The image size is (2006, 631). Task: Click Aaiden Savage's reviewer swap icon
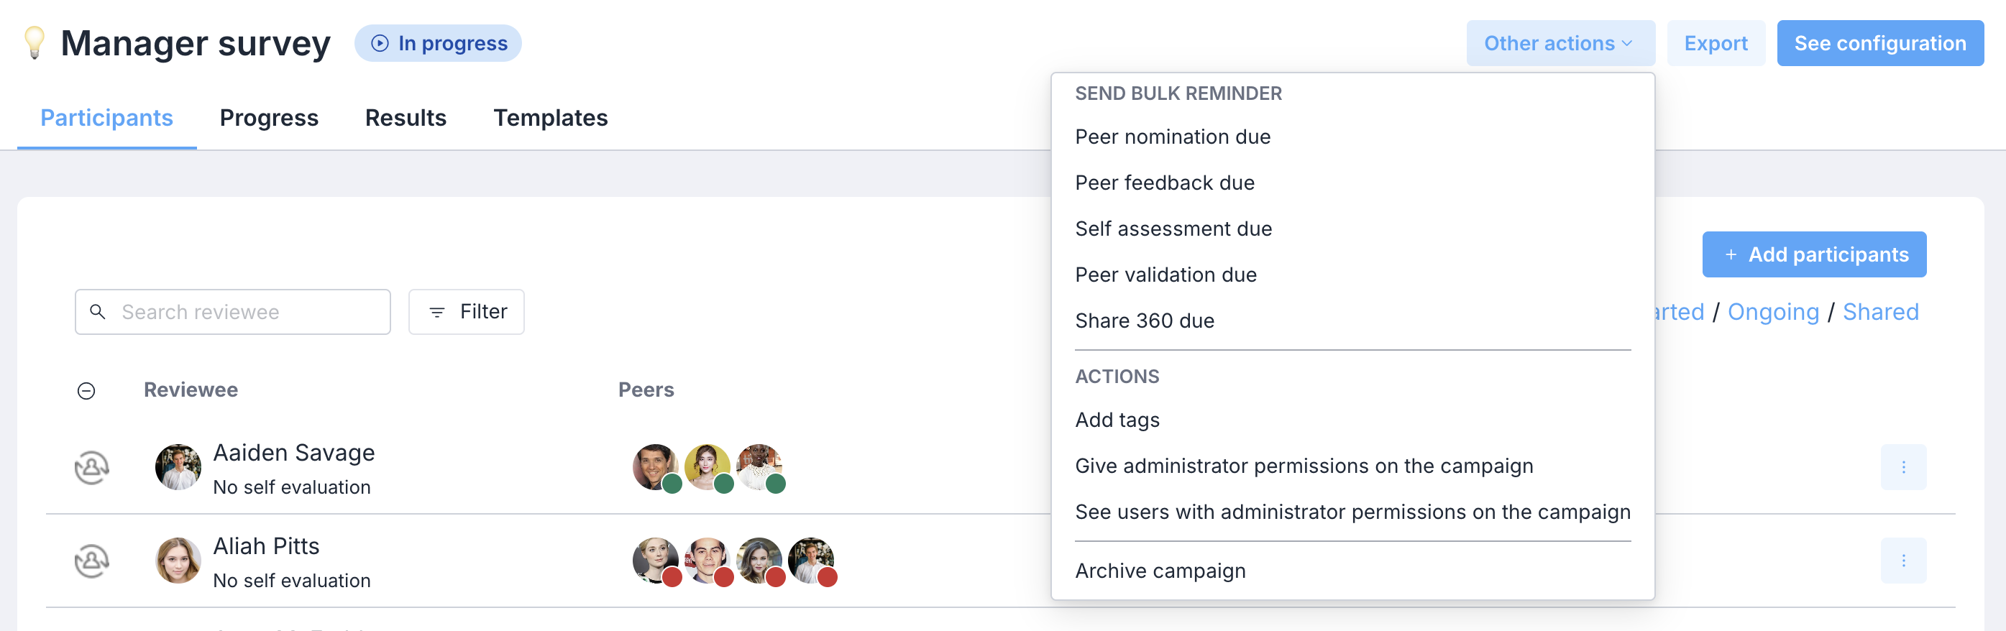pyautogui.click(x=92, y=468)
